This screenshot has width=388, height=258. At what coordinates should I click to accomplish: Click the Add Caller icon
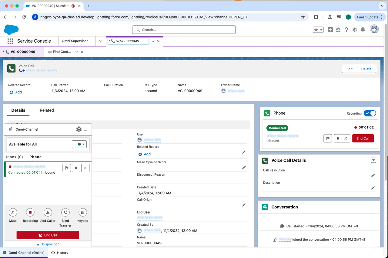point(48,212)
